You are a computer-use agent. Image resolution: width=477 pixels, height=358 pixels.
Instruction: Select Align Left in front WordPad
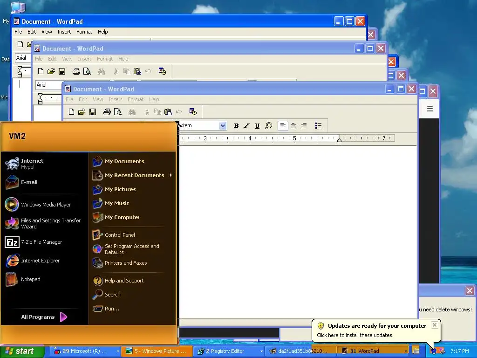283,126
